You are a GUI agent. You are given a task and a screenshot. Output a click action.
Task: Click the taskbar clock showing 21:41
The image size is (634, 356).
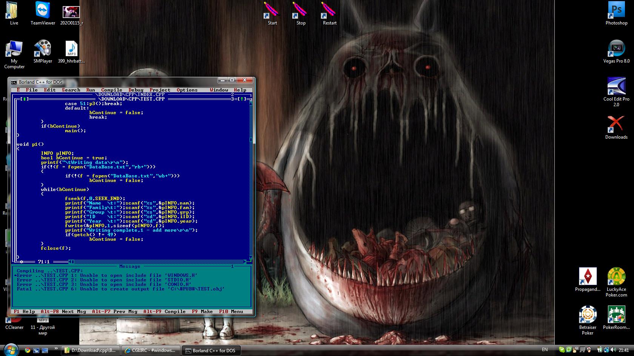(624, 350)
